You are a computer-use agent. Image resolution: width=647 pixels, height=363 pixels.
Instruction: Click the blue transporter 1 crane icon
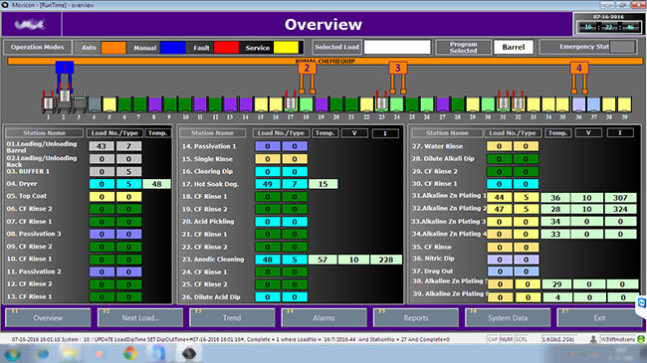65,77
